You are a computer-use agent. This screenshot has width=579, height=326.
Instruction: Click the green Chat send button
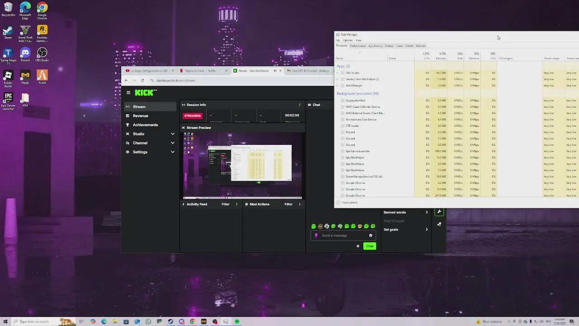pos(370,246)
